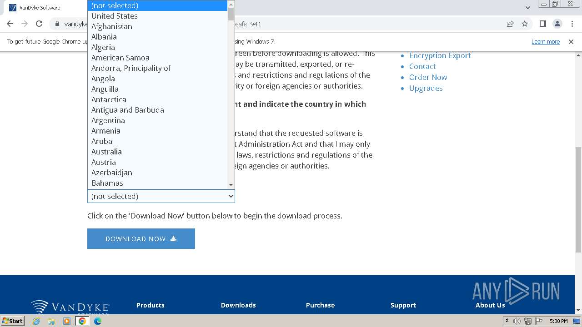The image size is (582, 327).
Task: Collapse the country select combo box
Action: tap(161, 196)
